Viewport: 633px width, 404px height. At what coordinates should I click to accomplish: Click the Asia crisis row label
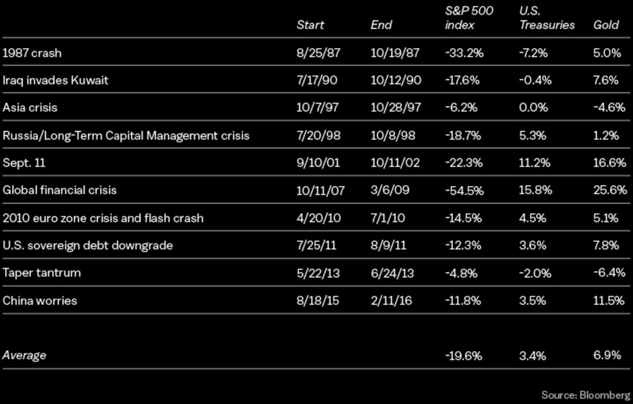click(x=30, y=108)
